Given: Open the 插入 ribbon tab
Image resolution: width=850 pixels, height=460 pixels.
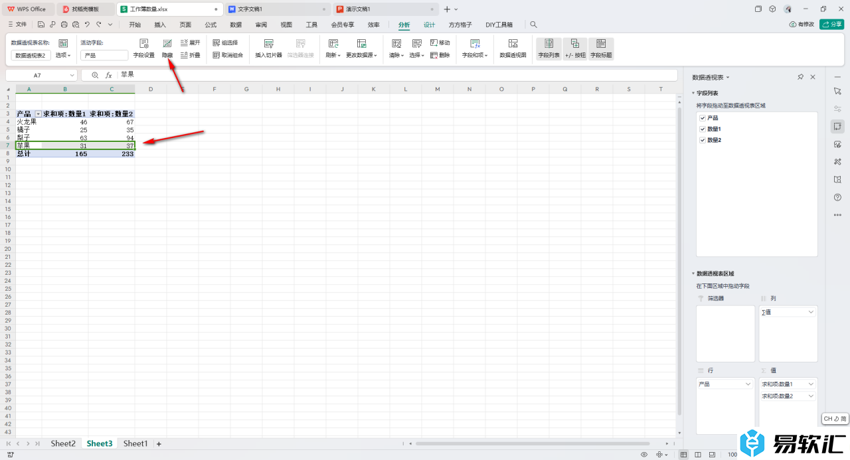Looking at the screenshot, I should pos(160,25).
